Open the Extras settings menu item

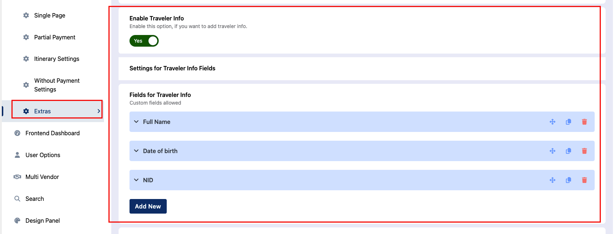[42, 111]
